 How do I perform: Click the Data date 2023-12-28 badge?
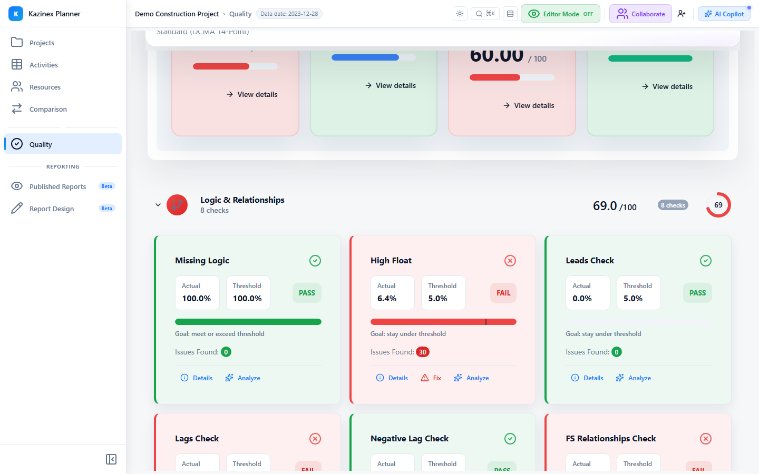289,14
